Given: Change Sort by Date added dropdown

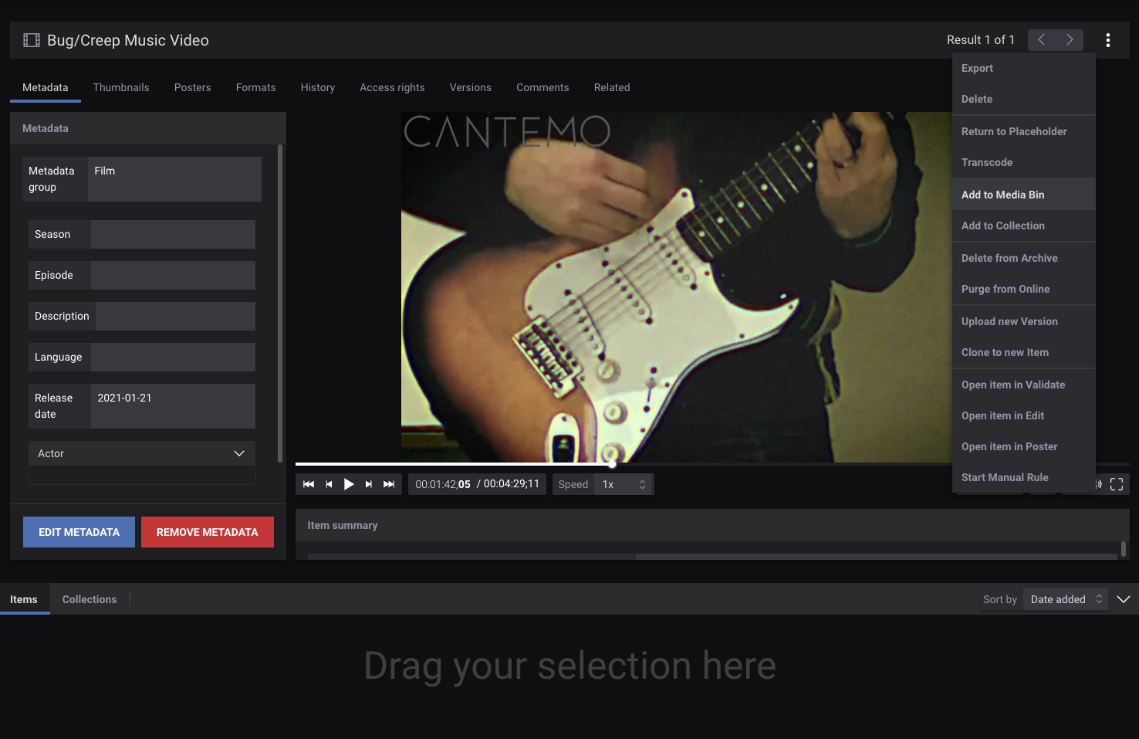Looking at the screenshot, I should [1066, 599].
